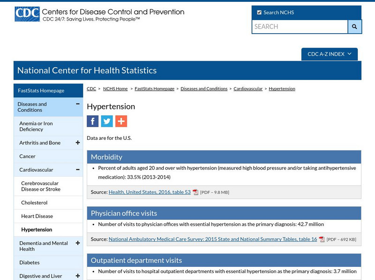
Task: Follow the NCHS Home breadcrumb link
Action: click(x=115, y=88)
